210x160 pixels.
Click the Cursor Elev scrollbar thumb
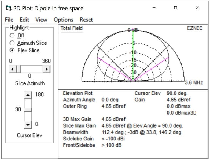[x=28, y=109]
